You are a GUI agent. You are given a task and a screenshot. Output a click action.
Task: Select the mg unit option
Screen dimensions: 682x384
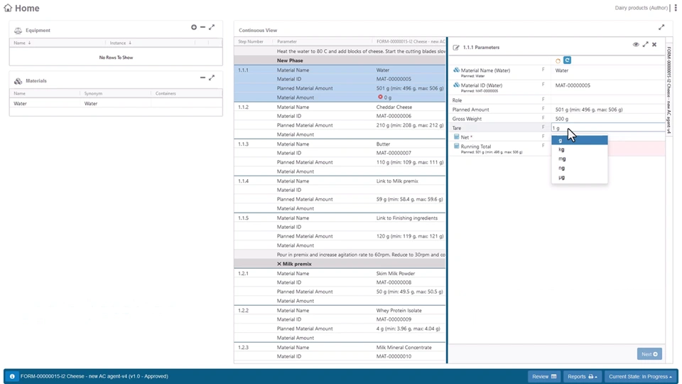(580, 159)
